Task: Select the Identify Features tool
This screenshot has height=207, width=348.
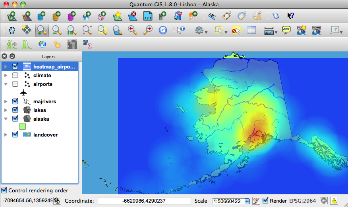Action: [181, 30]
